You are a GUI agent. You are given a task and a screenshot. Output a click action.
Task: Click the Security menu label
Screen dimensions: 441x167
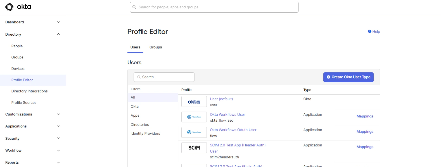pyautogui.click(x=12, y=139)
